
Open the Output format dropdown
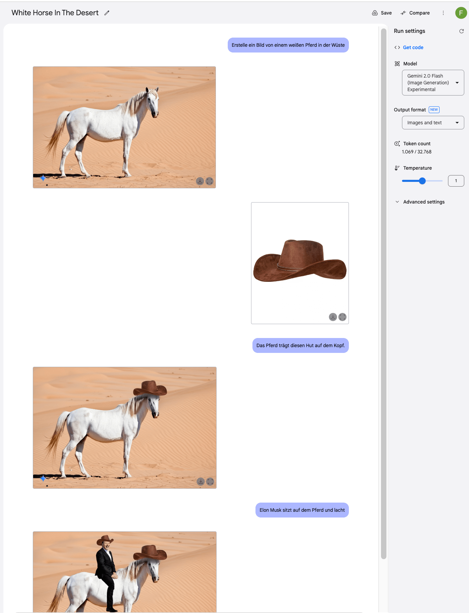433,123
